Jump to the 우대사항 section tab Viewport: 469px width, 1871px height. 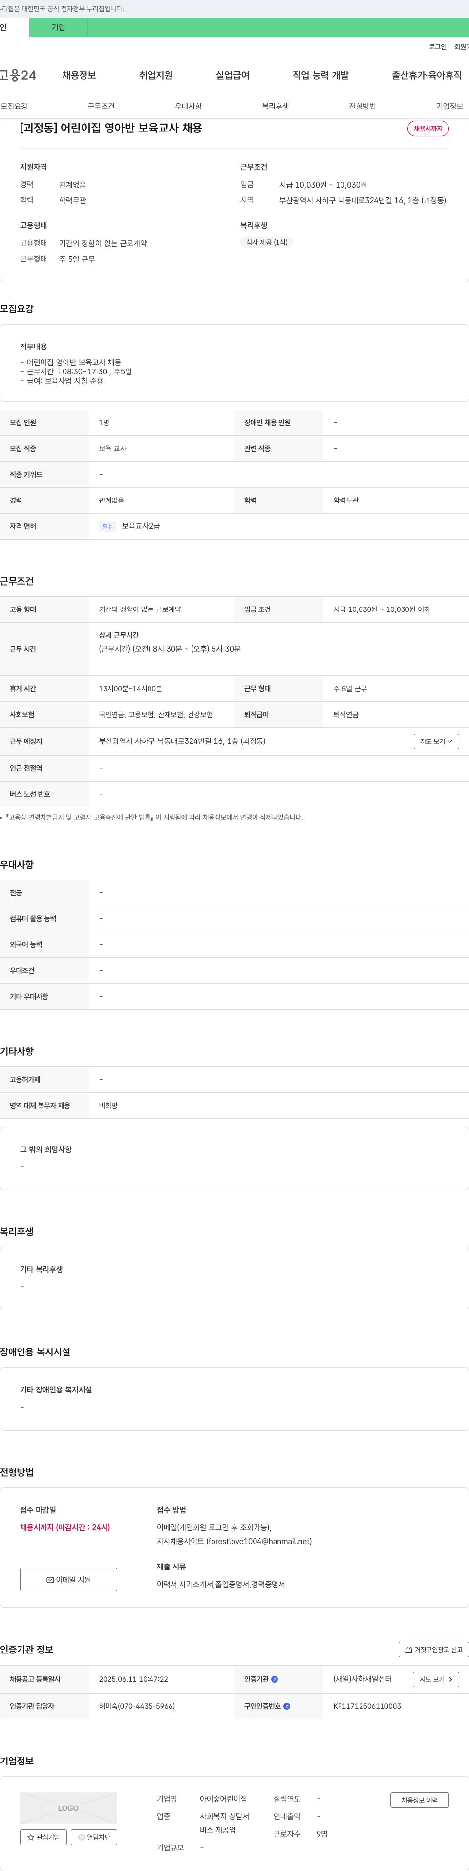pos(188,106)
